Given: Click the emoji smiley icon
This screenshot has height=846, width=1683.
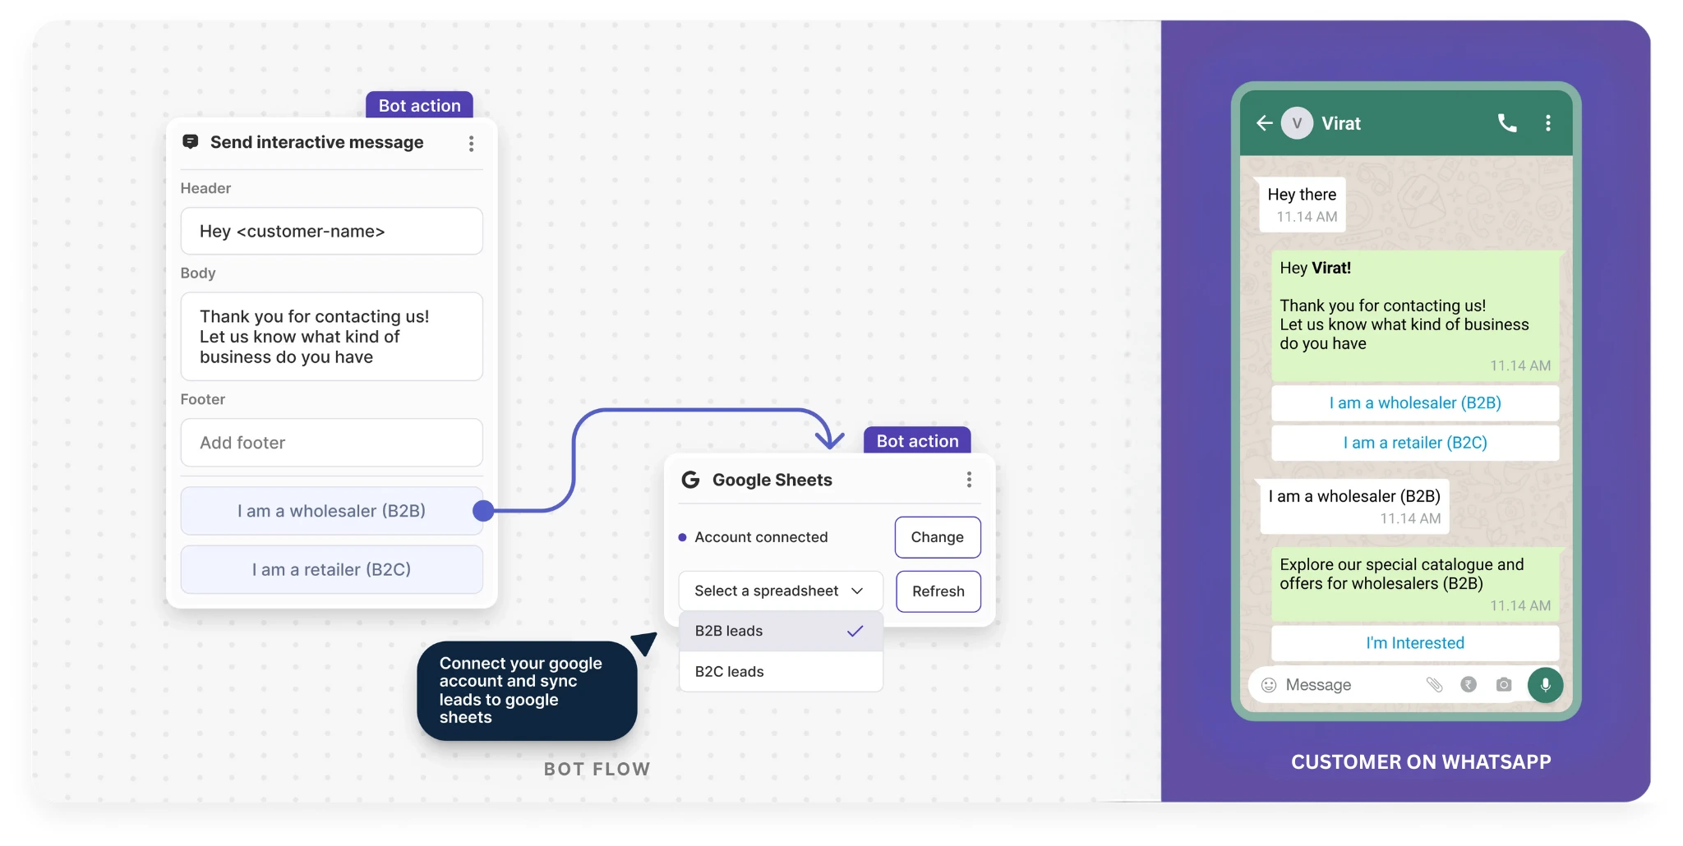Looking at the screenshot, I should pyautogui.click(x=1268, y=685).
